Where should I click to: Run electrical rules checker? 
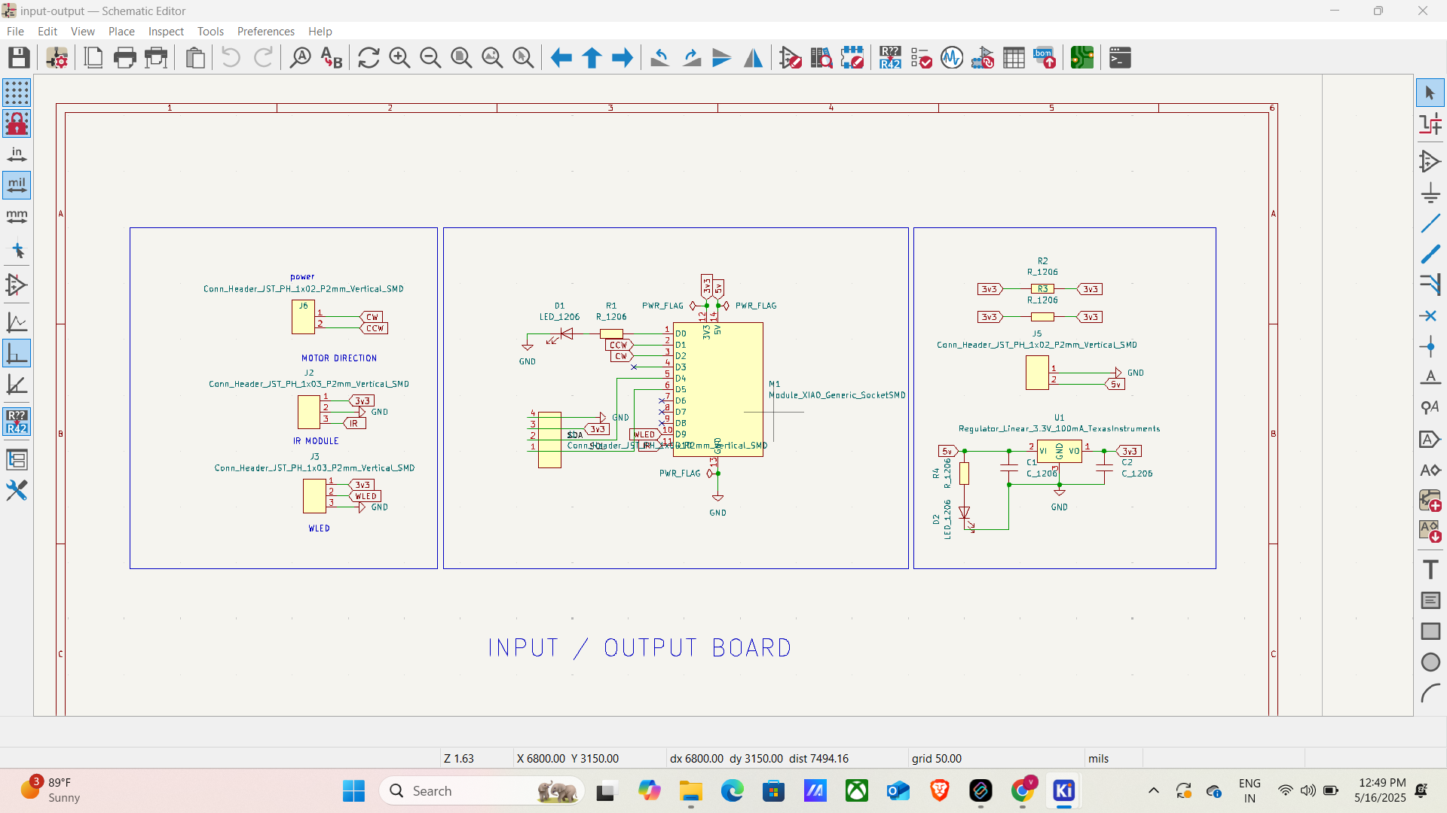click(921, 58)
